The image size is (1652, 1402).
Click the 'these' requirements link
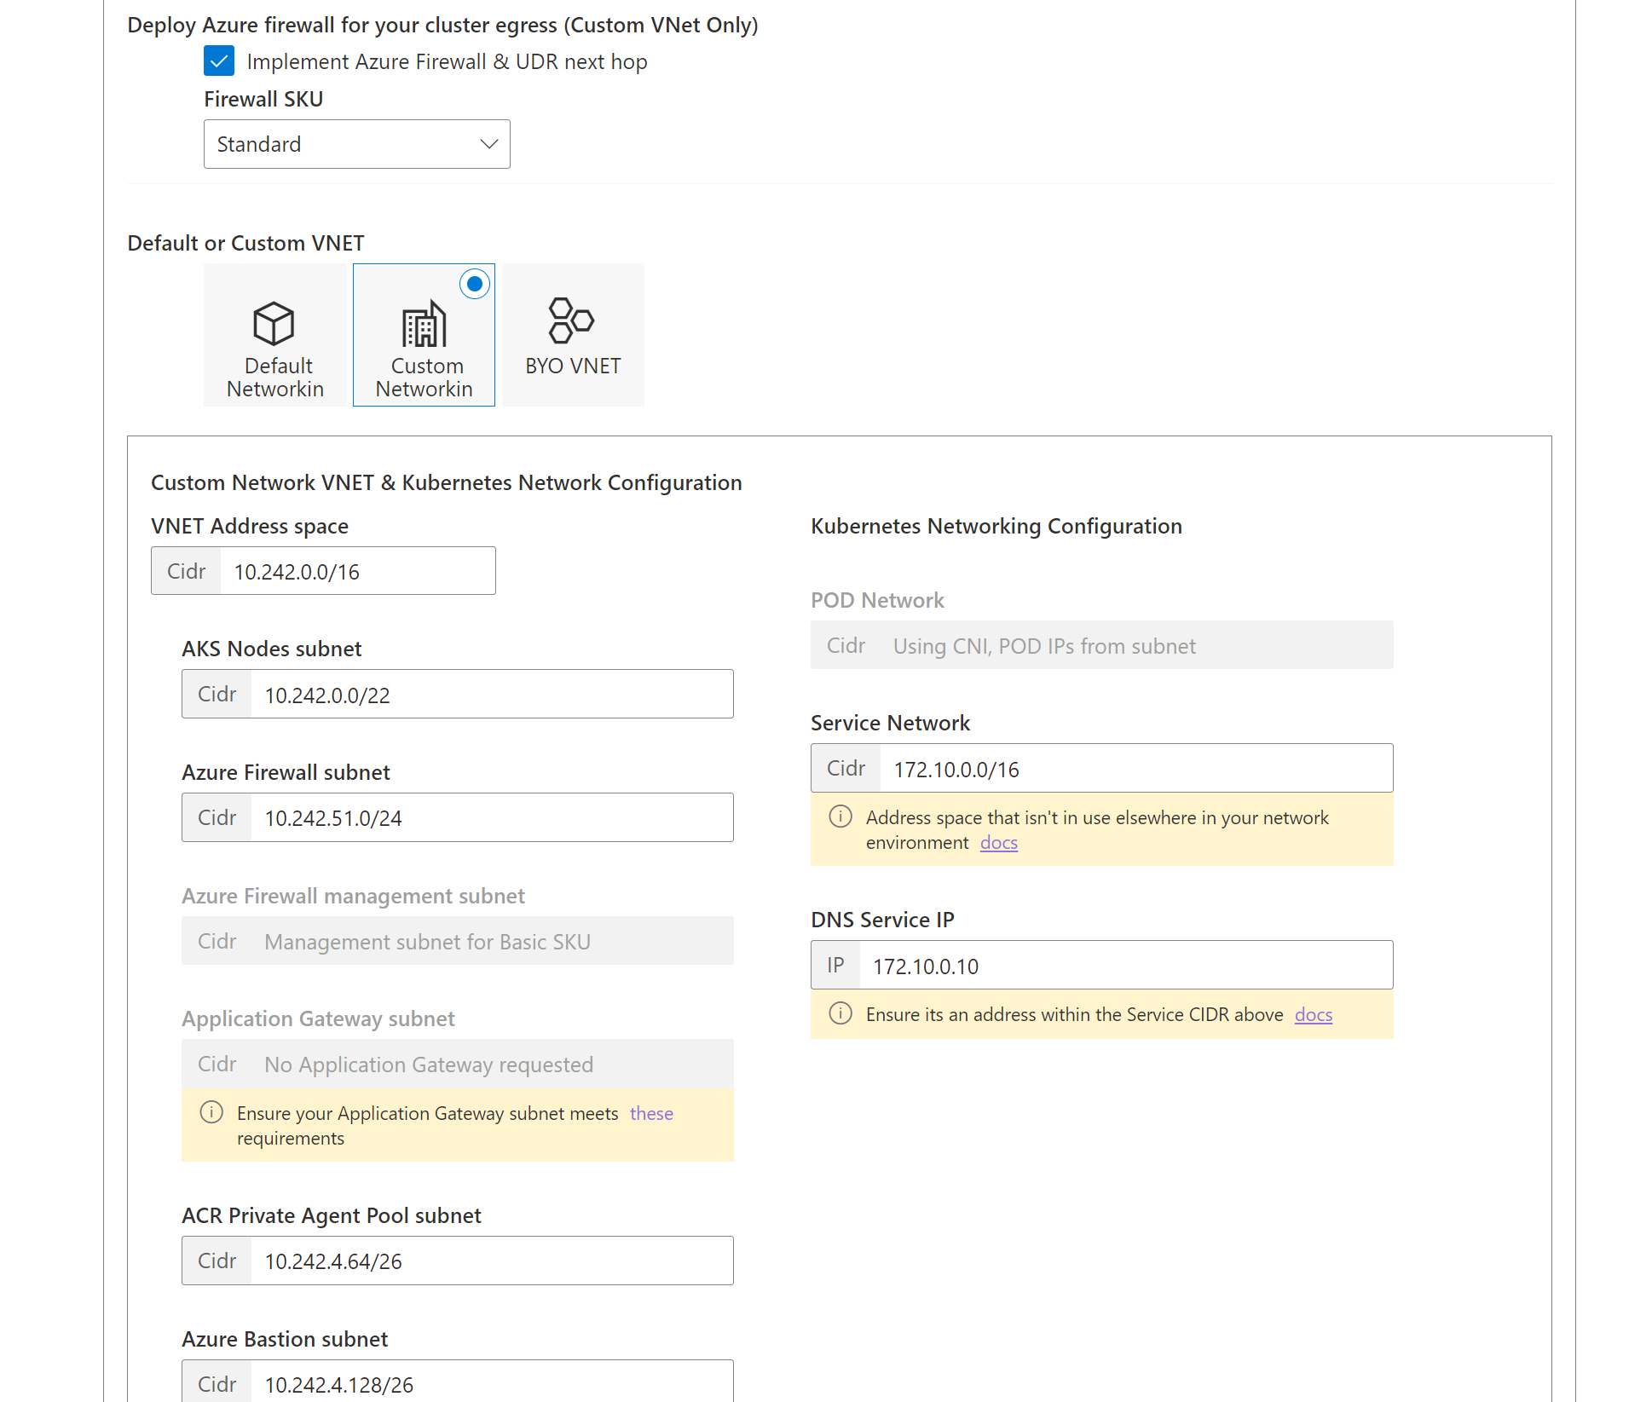click(x=651, y=1113)
